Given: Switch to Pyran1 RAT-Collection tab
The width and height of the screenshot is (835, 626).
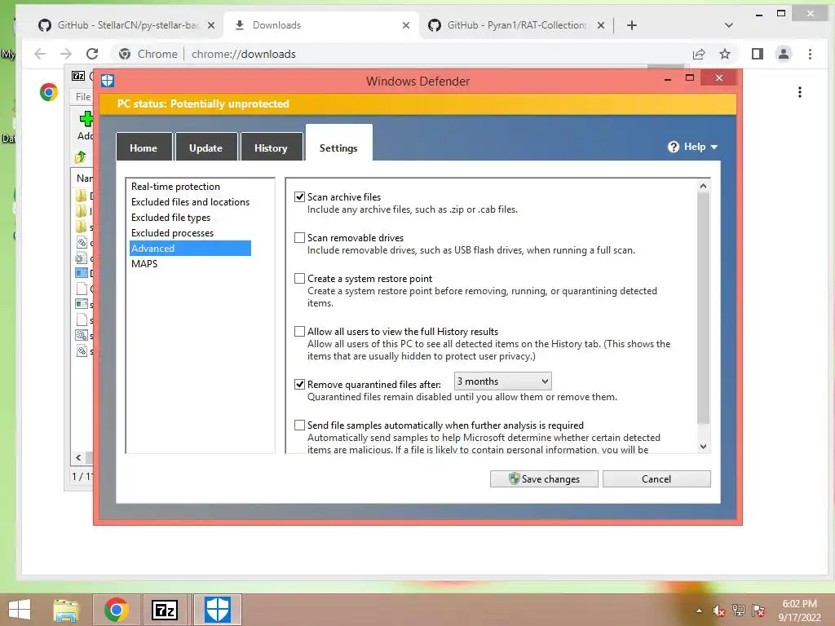Looking at the screenshot, I should [x=516, y=25].
